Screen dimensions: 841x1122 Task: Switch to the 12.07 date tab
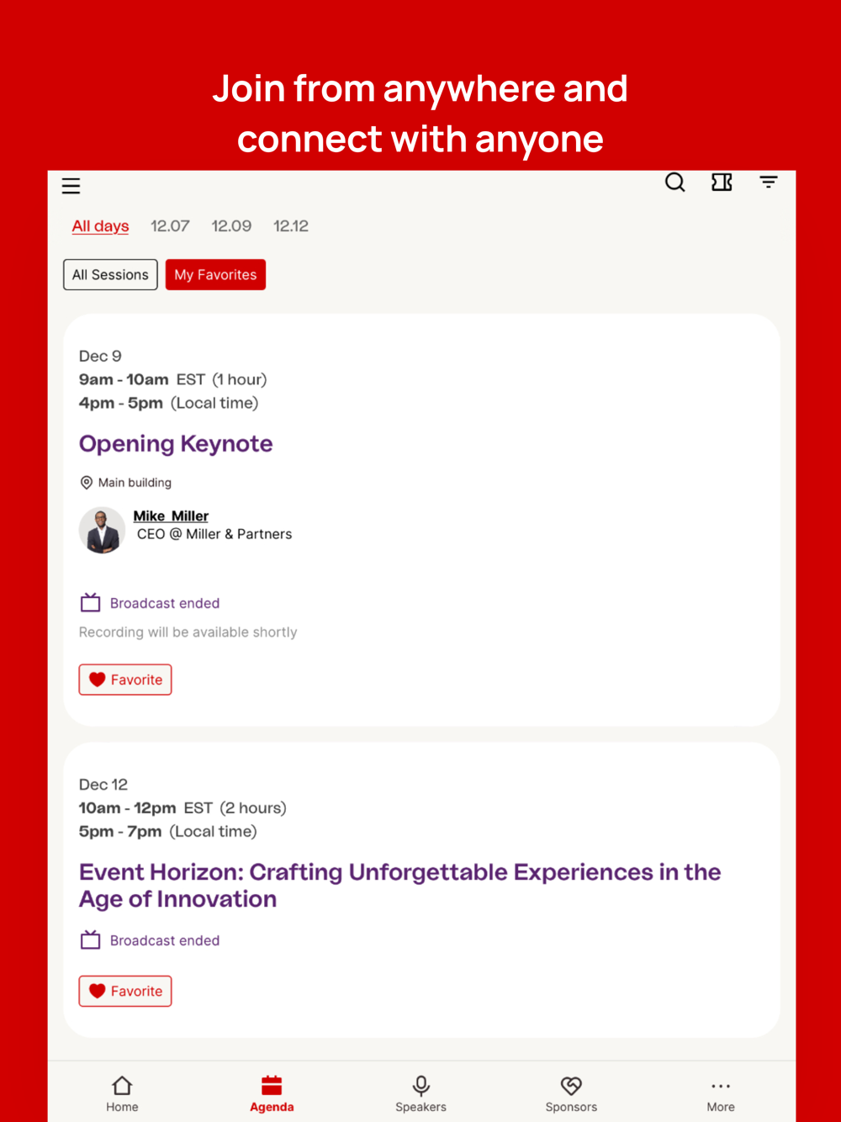click(x=170, y=226)
